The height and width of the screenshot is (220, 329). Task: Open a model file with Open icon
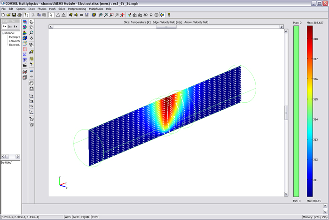click(x=8, y=15)
